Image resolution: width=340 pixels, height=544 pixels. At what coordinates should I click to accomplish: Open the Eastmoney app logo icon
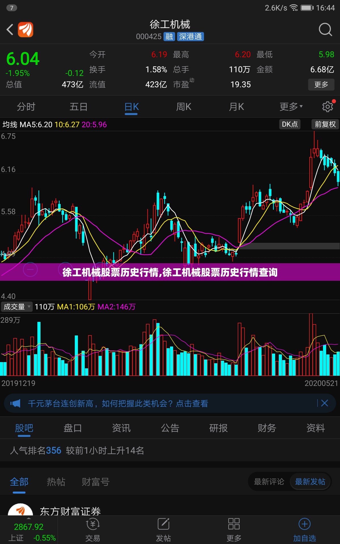pyautogui.click(x=25, y=29)
